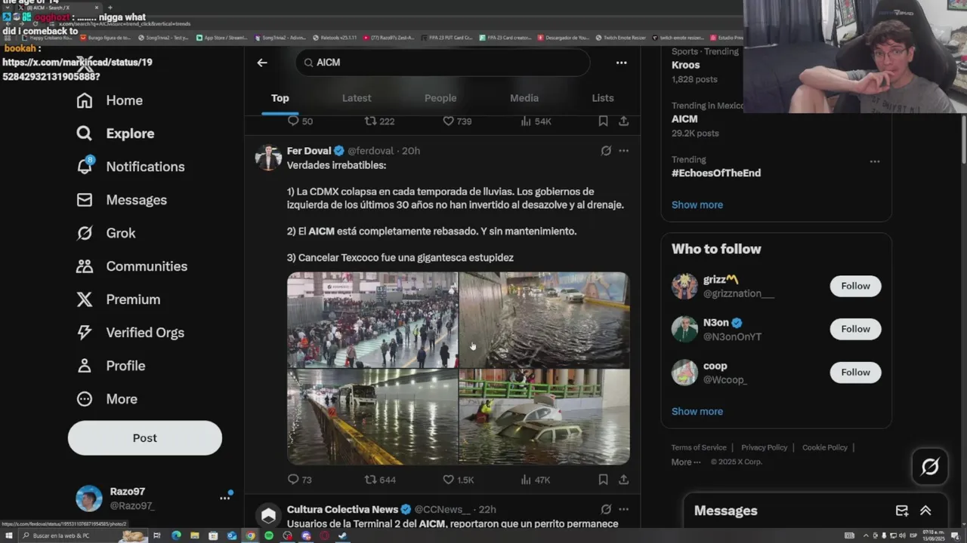Open a new browser tab with plus
The width and height of the screenshot is (967, 543).
110,8
